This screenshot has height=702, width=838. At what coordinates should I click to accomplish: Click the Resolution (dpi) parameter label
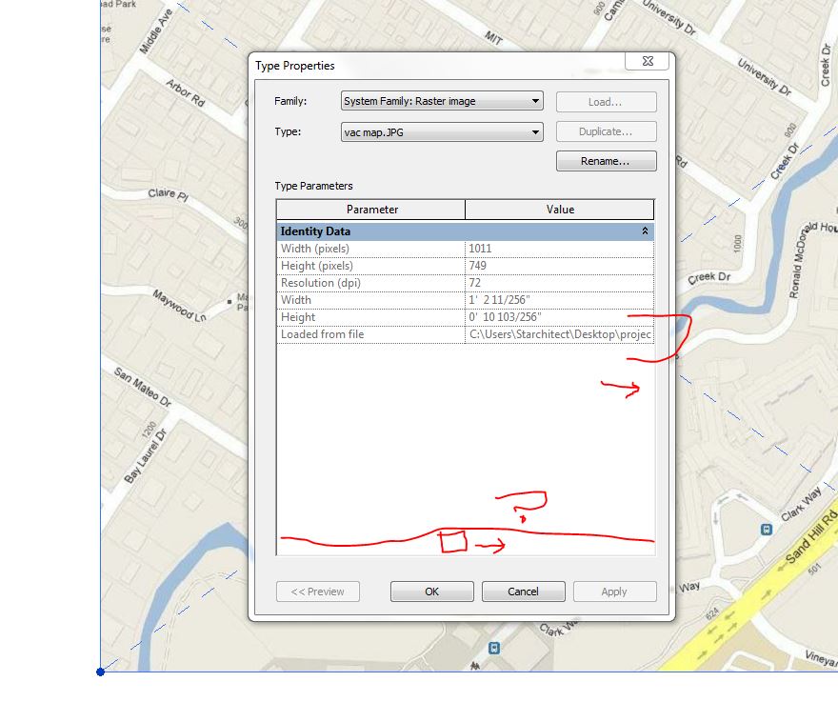click(321, 283)
